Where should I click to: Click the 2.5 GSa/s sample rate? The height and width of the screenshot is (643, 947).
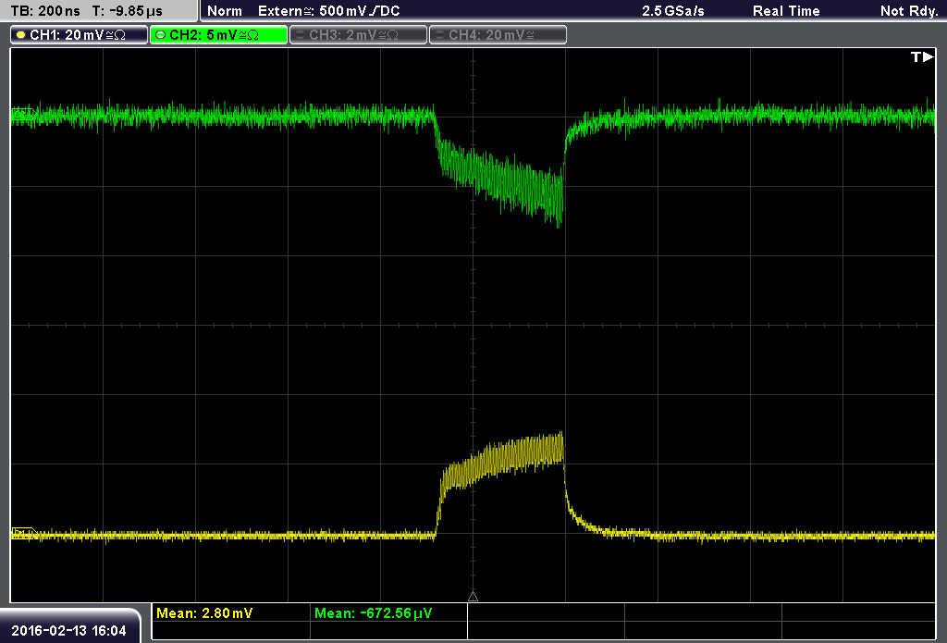pos(673,11)
